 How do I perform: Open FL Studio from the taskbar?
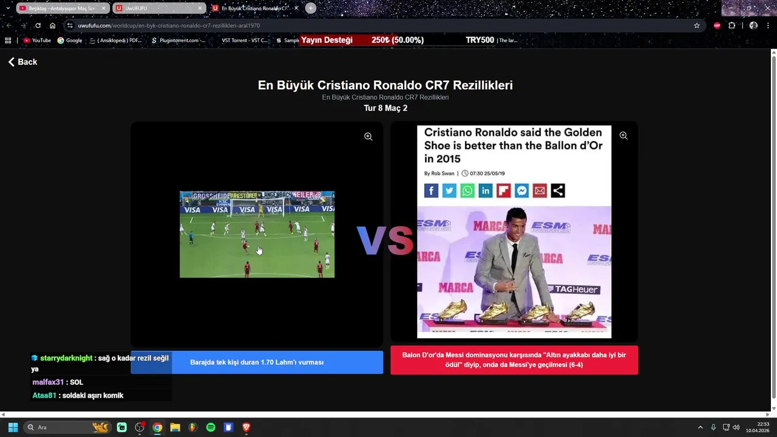192,427
